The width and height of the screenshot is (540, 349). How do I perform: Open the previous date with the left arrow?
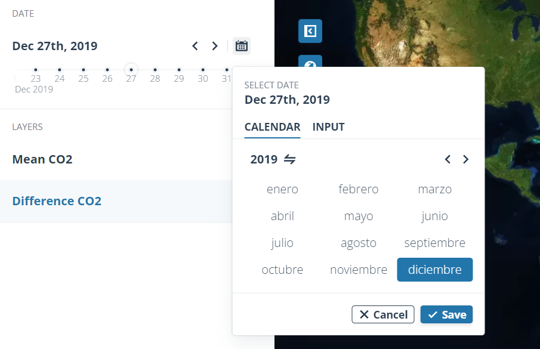[x=195, y=45]
